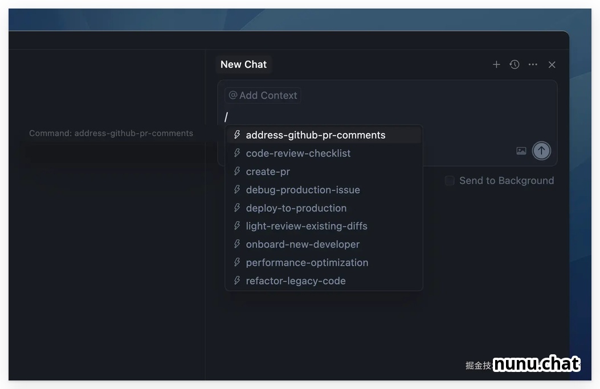600x389 pixels.
Task: Click lightning icon beside create-pr
Action: click(x=237, y=172)
